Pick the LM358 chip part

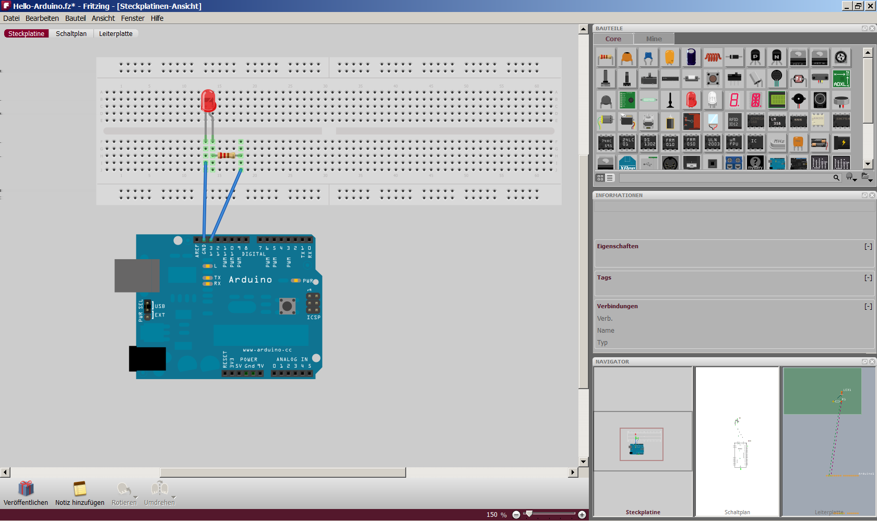[x=777, y=122]
